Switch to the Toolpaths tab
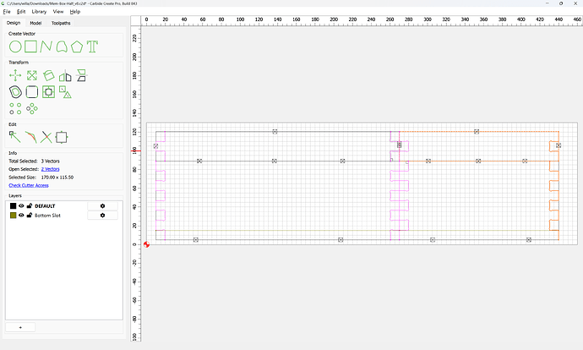Screen dimensions: 583x350 pos(61,23)
